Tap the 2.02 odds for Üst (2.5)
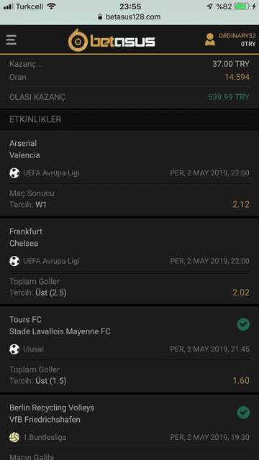The width and height of the screenshot is (259, 460). pos(241,293)
